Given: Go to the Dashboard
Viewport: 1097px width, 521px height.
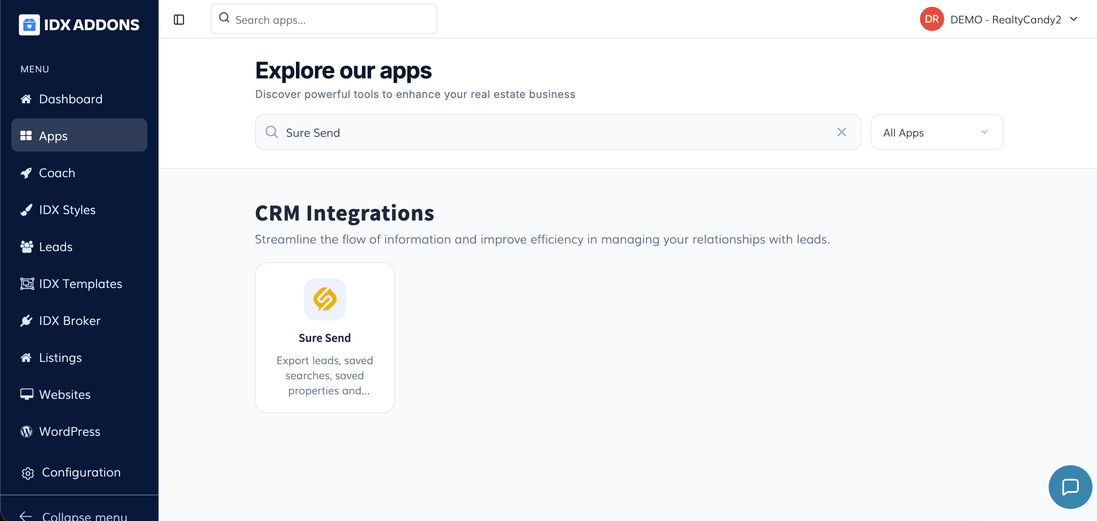Looking at the screenshot, I should coord(70,99).
